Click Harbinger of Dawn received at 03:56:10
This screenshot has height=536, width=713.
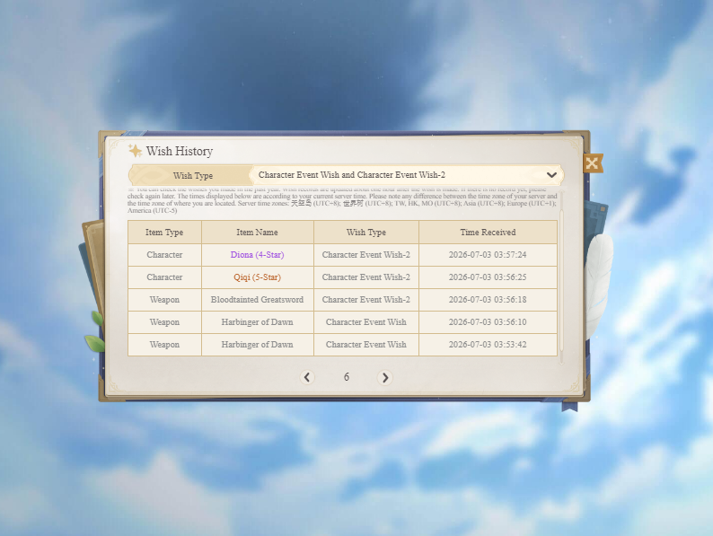tap(258, 322)
